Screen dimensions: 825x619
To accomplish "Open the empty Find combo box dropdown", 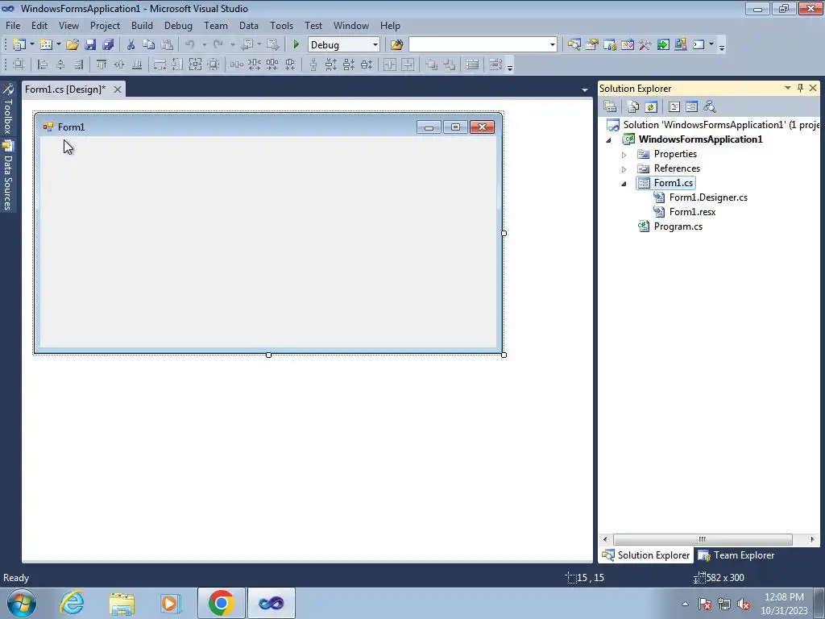I will coord(552,45).
